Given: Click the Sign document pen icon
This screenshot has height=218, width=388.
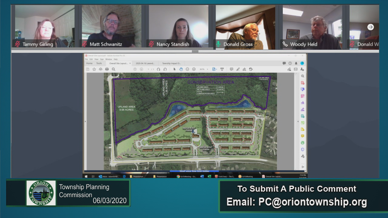Looking at the screenshot, I should click(244, 69).
